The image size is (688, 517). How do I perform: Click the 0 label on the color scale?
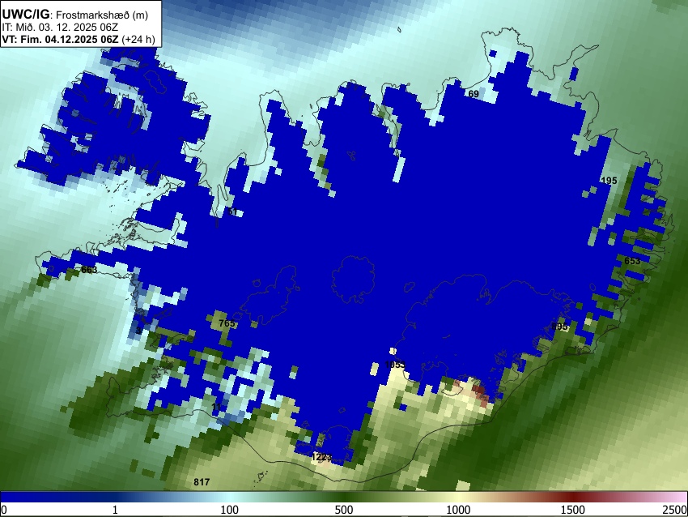point(4,510)
